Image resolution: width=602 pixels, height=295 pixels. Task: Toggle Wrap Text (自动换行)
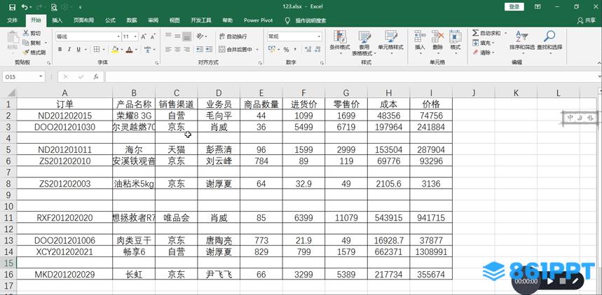click(232, 36)
